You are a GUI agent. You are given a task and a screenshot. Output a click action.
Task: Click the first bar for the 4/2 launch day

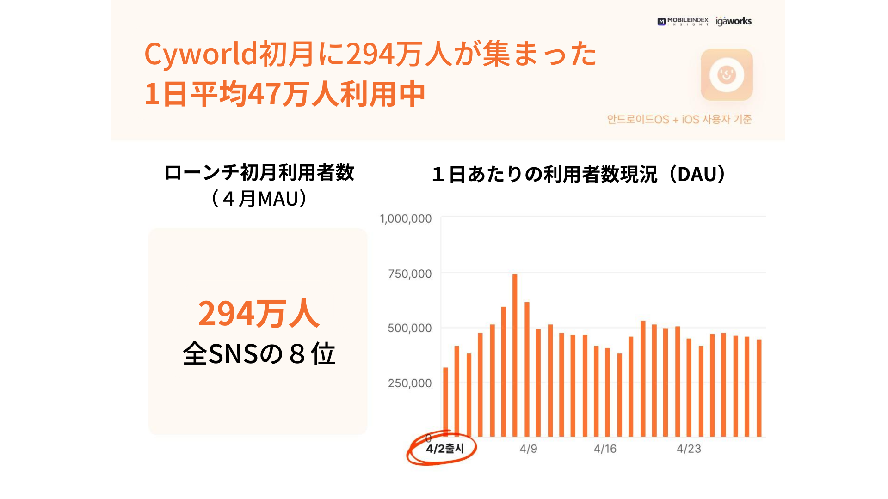446,402
